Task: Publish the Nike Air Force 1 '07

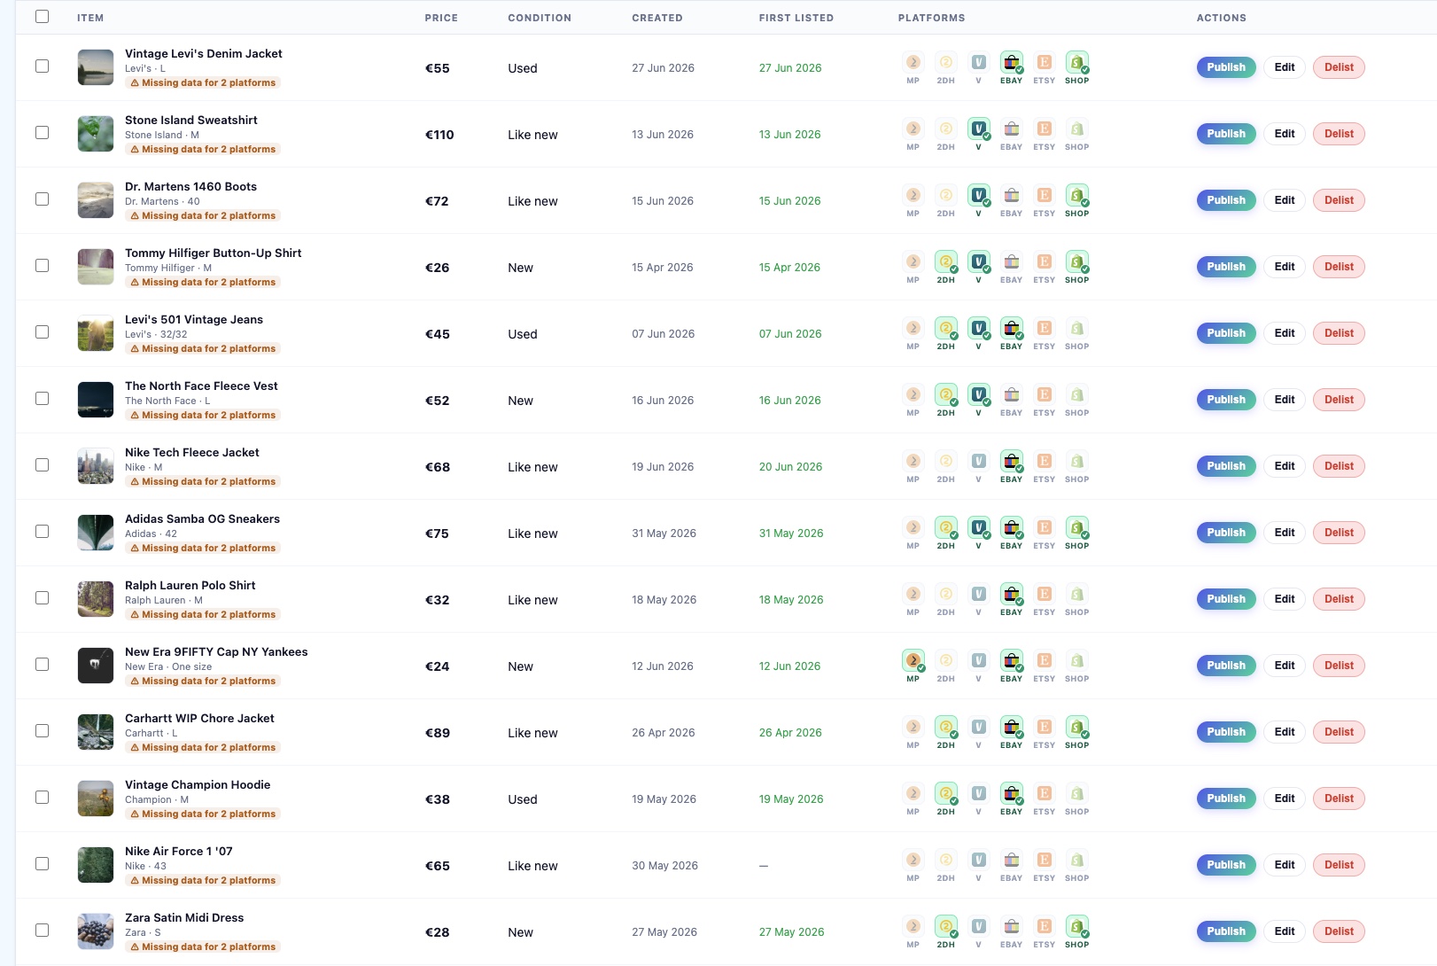Action: click(x=1226, y=865)
